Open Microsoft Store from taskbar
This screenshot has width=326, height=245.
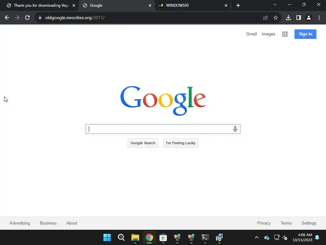tap(163, 237)
